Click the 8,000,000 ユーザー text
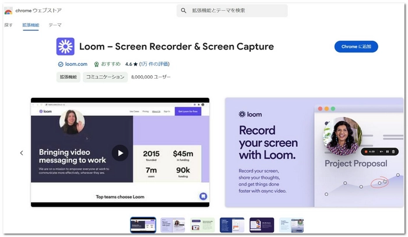This screenshot has height=237, width=408. [151, 77]
